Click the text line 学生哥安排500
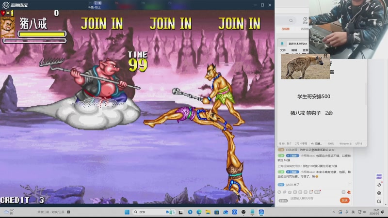The image size is (388, 218). click(314, 96)
